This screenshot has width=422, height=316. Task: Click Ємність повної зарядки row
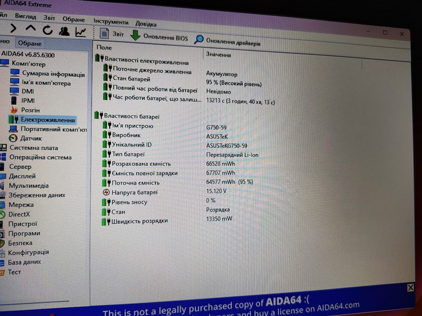(x=169, y=173)
